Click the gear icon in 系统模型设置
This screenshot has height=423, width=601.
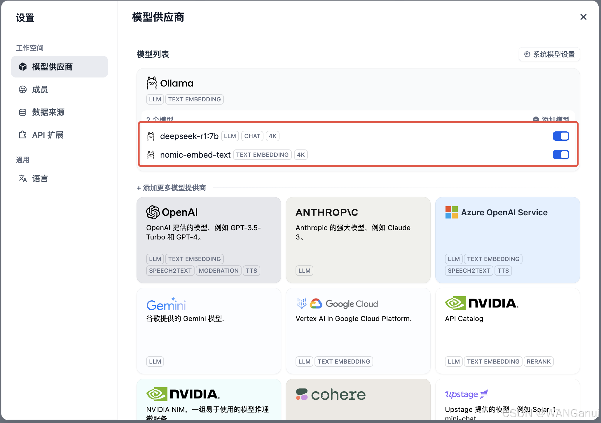coord(527,54)
